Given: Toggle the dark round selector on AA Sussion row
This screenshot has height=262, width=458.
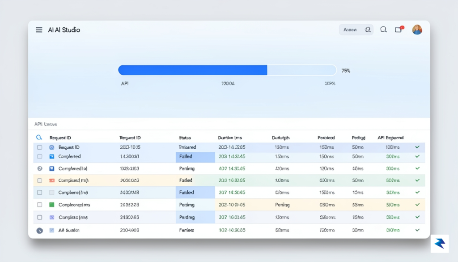Looking at the screenshot, I should click(x=40, y=230).
